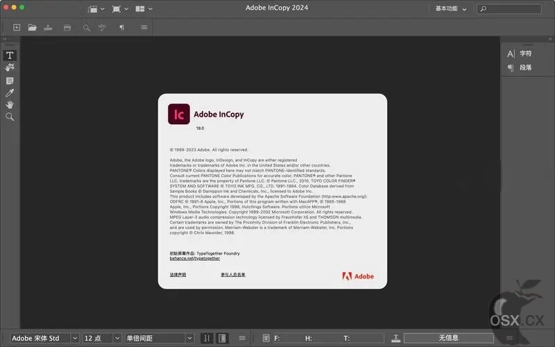Expand the font family dropdown arrow
The width and height of the screenshot is (555, 347).
(75, 338)
